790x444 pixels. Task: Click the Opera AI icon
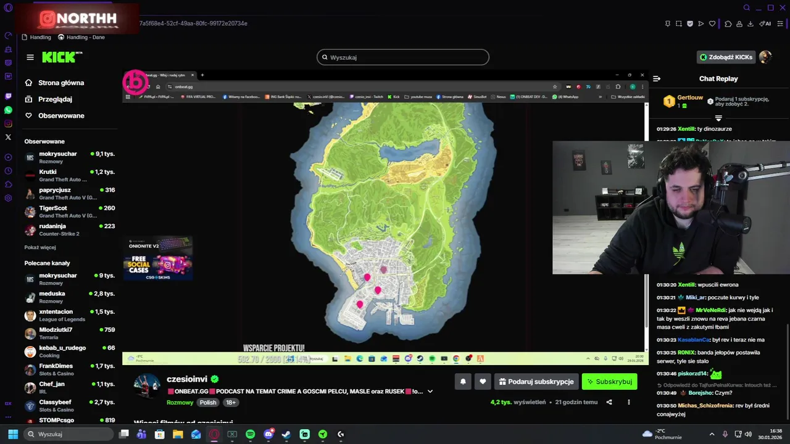click(x=765, y=23)
